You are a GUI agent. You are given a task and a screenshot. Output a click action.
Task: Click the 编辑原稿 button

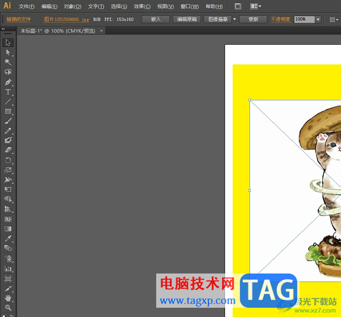[x=187, y=19]
